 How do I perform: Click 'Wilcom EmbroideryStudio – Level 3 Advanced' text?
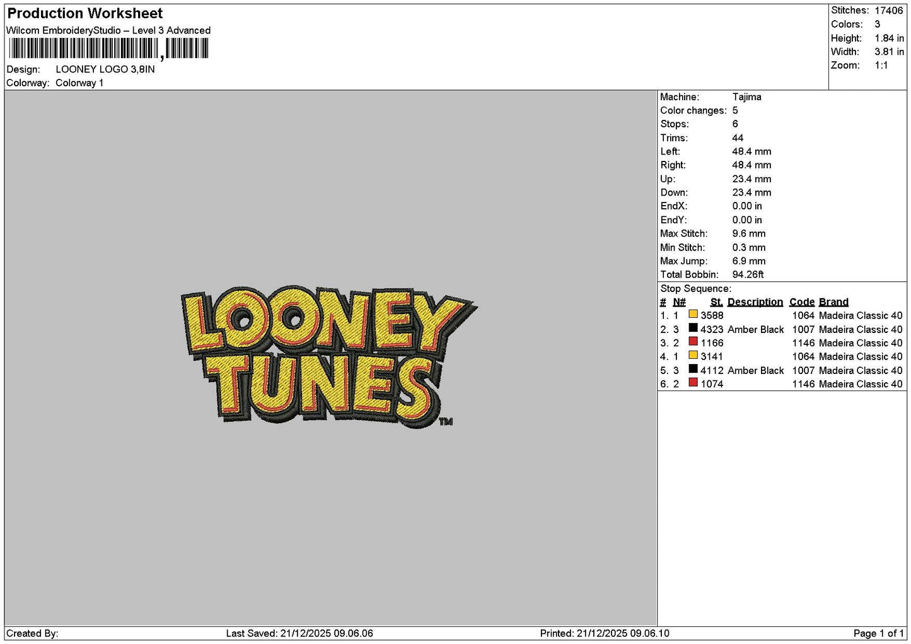click(x=108, y=30)
